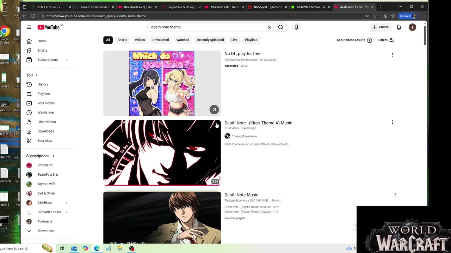
Task: Go back in browser
Action: click(x=24, y=16)
